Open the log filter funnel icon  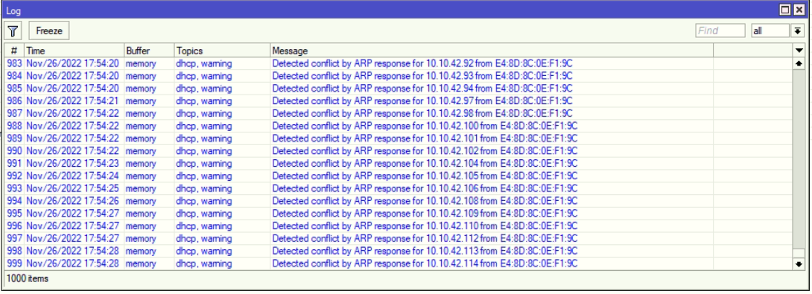click(x=13, y=31)
